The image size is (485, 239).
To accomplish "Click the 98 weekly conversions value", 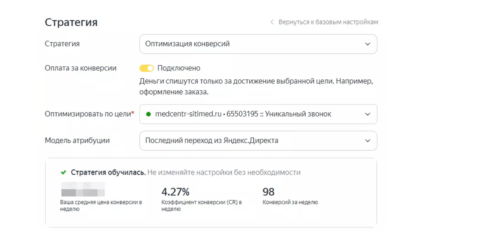I will pyautogui.click(x=268, y=192).
